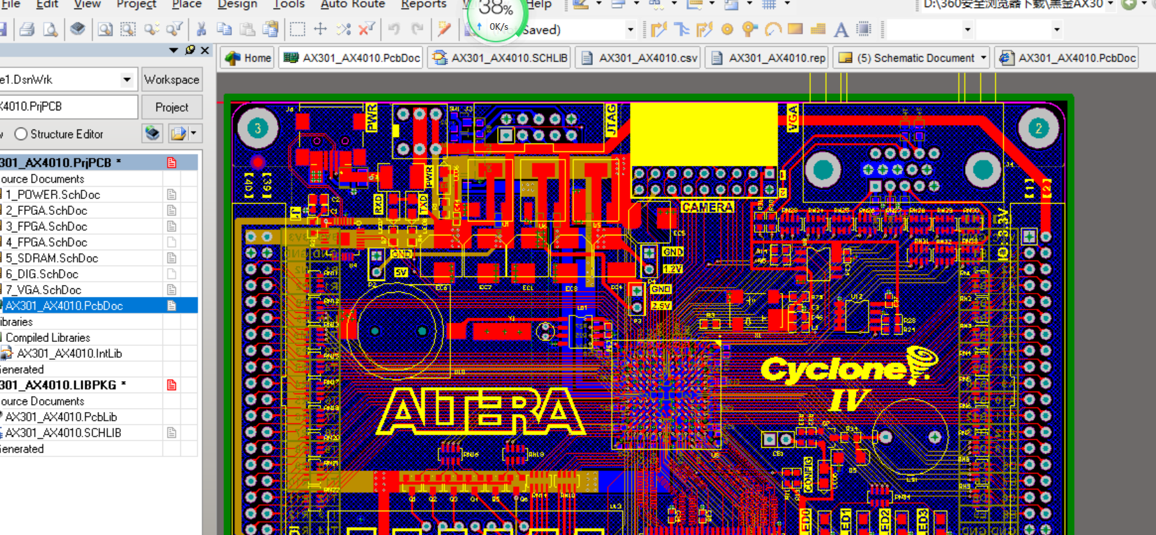This screenshot has width=1156, height=535.
Task: Select the Zoom Area tool
Action: [x=128, y=29]
